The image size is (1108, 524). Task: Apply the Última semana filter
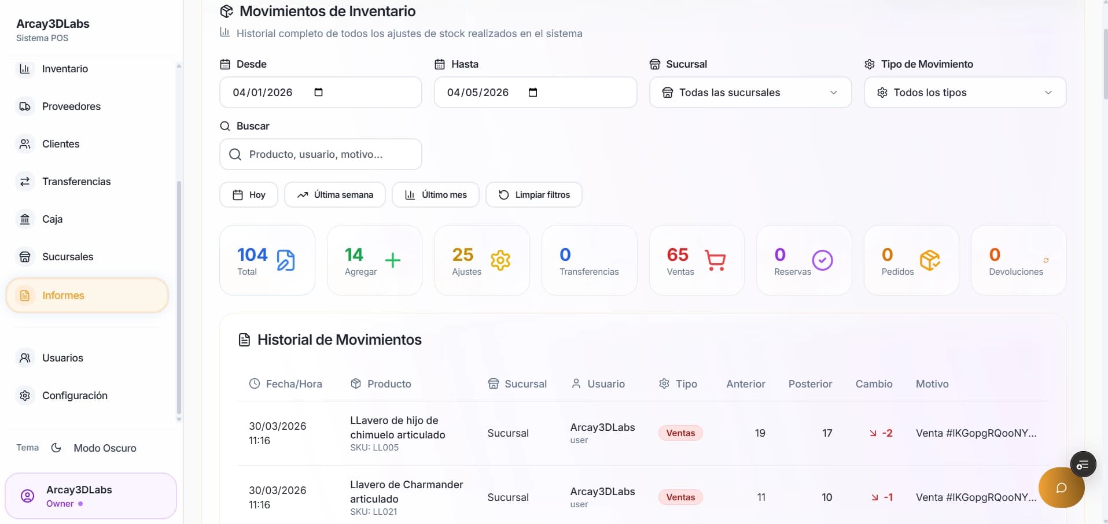[335, 195]
